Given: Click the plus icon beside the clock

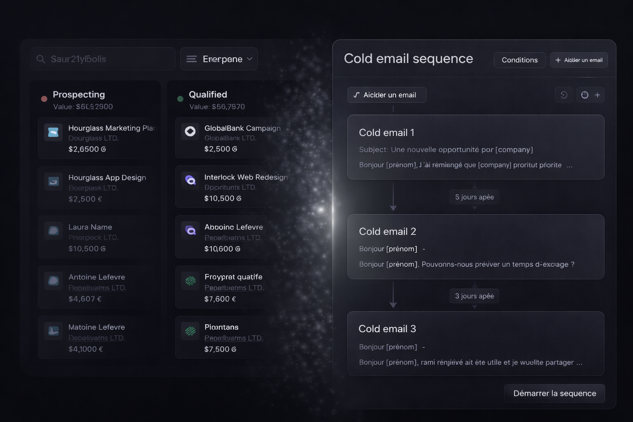Looking at the screenshot, I should pos(597,95).
